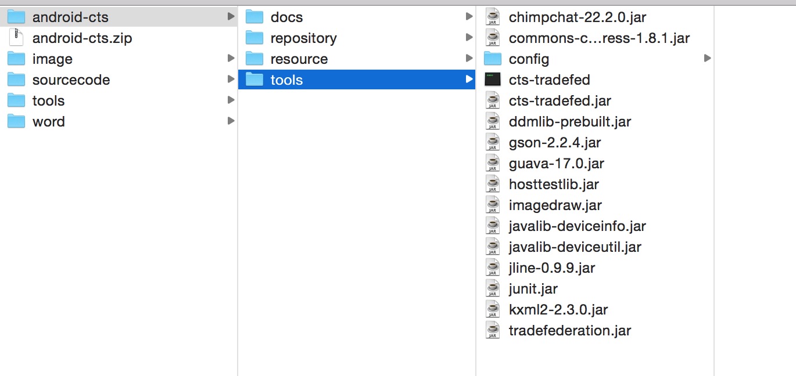
Task: Select the kxml2-2.3.0.jar file
Action: tap(595, 309)
